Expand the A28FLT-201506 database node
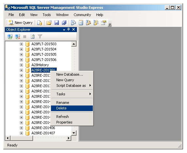The image size is (187, 153). point(21,60)
